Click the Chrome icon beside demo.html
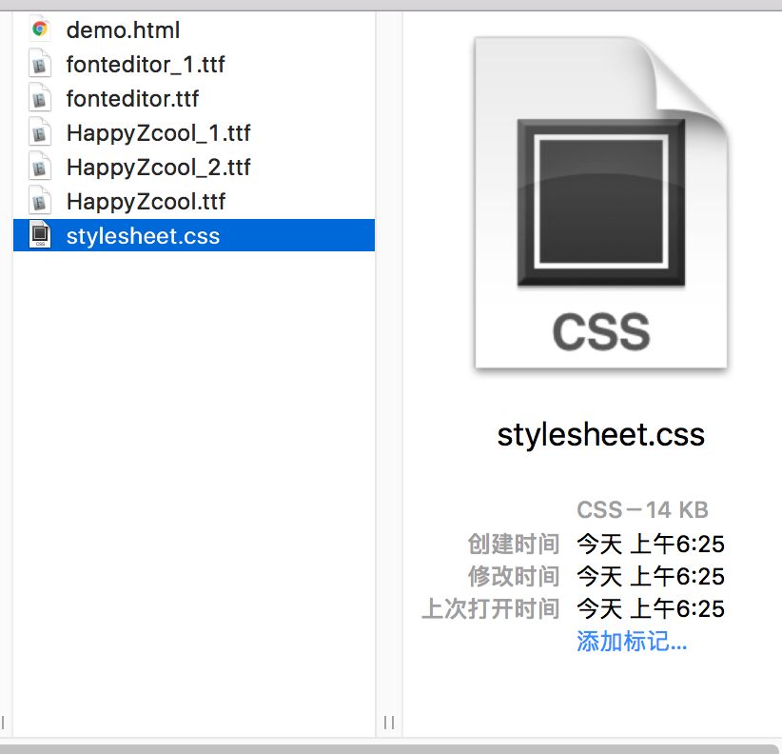Screen dimensions: 782x754 [40, 30]
